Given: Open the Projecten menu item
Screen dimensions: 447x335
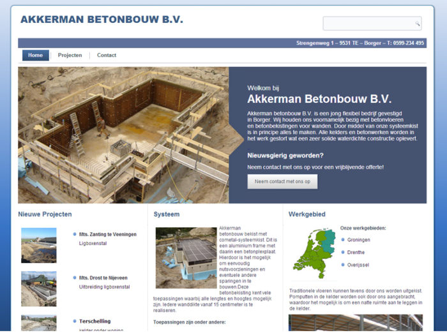Looking at the screenshot, I should [x=70, y=56].
